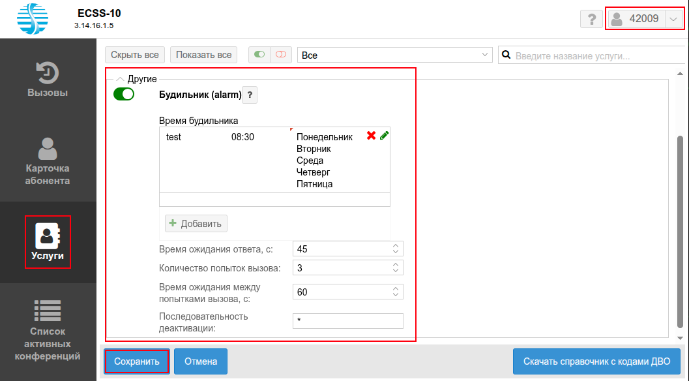Click the user avatar icon for 42009
The height and width of the screenshot is (381, 689).
[617, 20]
